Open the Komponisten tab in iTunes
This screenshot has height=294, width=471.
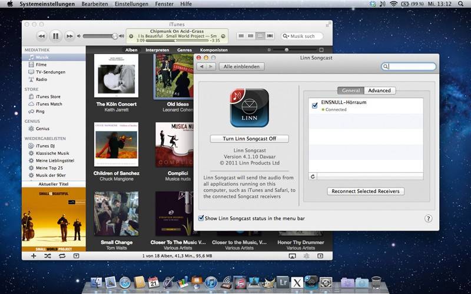(x=214, y=50)
